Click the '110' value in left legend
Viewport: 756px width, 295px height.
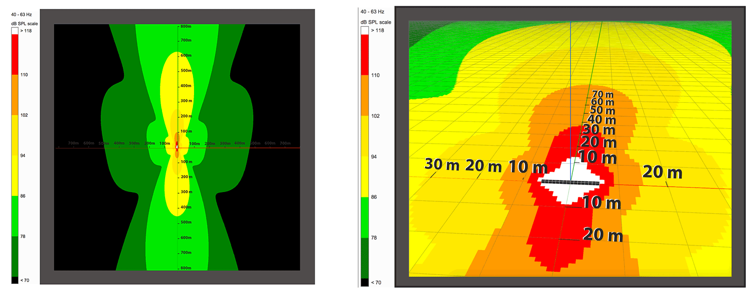click(24, 75)
